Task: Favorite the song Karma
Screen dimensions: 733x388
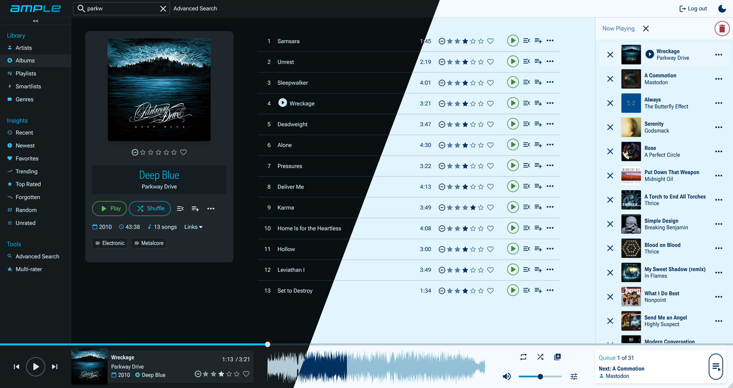Action: (490, 207)
